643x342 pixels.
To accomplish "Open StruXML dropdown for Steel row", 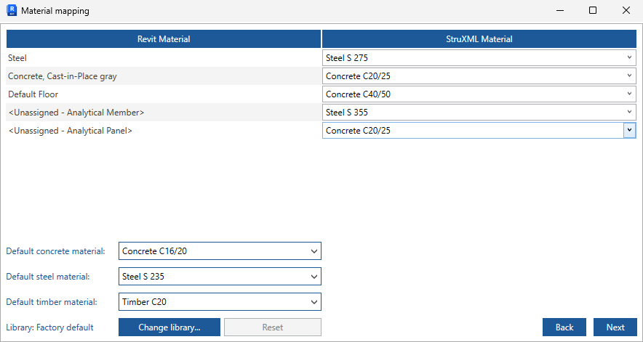I will coord(479,58).
